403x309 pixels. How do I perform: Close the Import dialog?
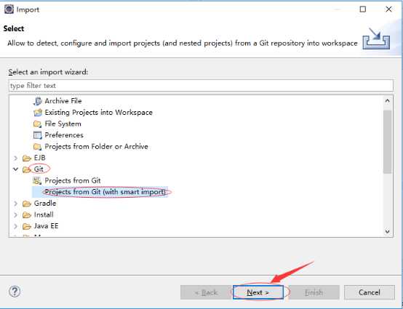click(x=388, y=9)
